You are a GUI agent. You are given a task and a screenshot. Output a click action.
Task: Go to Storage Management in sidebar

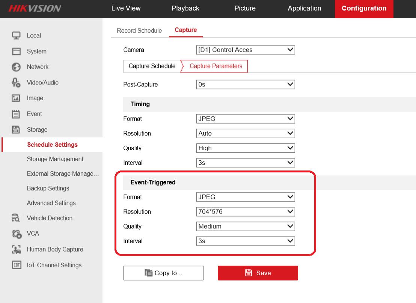[55, 159]
